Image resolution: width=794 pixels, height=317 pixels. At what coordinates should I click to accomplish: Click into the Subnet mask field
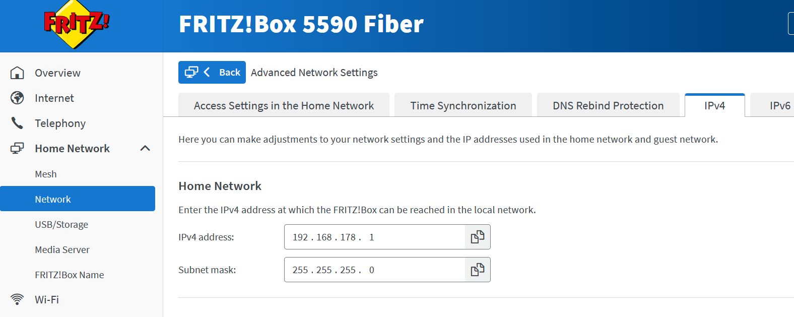375,270
